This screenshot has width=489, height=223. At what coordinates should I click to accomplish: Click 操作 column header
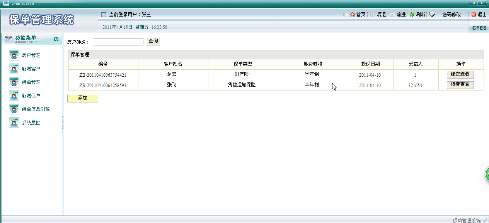[x=461, y=64]
